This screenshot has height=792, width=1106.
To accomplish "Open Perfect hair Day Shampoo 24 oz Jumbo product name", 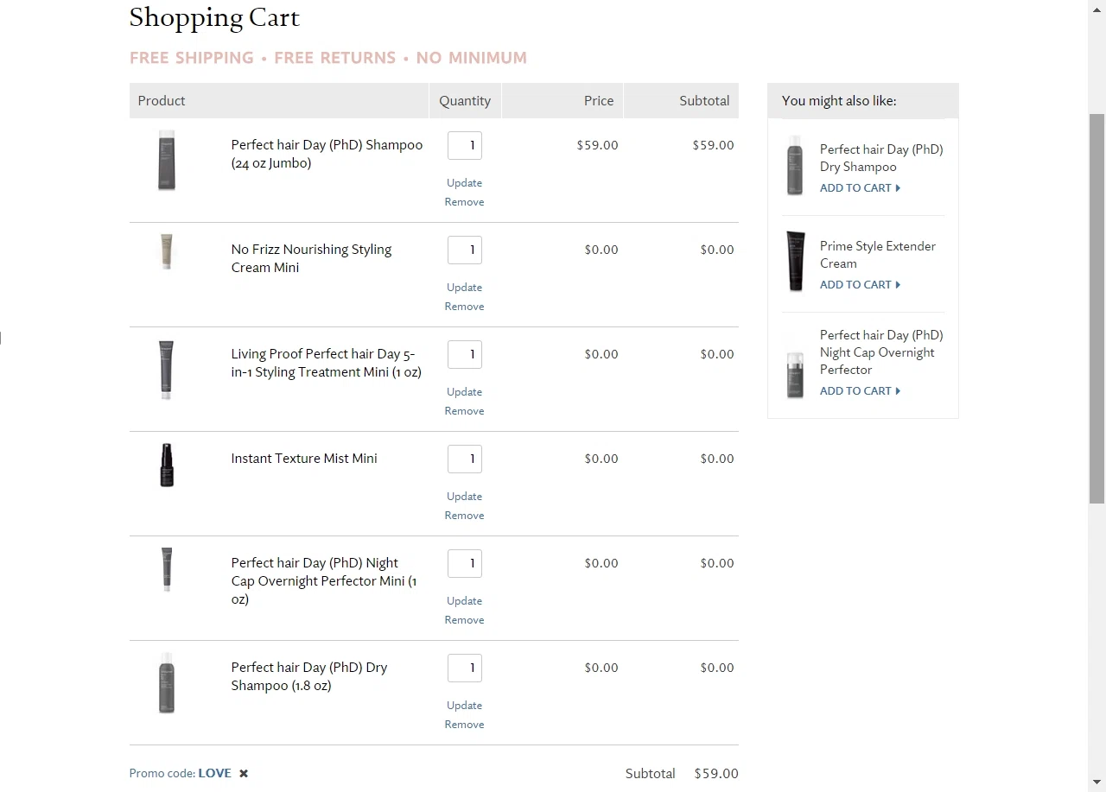I will (x=327, y=154).
